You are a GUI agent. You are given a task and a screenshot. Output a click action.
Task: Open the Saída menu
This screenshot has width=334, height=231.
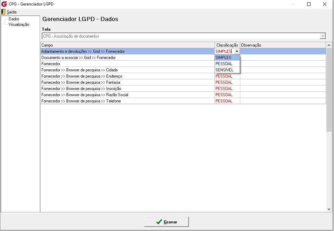pyautogui.click(x=11, y=12)
